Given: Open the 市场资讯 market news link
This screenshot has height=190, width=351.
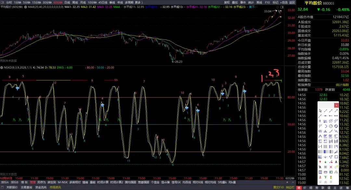Looking at the screenshot, I should pos(55,187).
